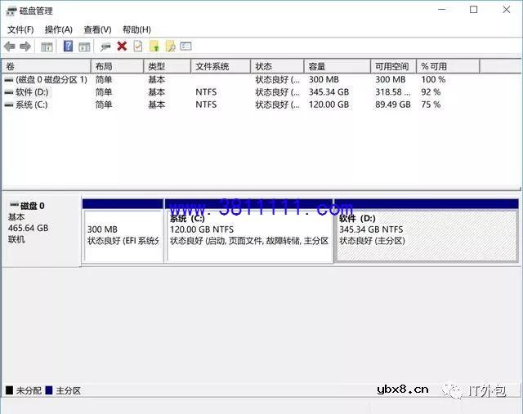Click the back arrow toolbar icon

pyautogui.click(x=10, y=47)
